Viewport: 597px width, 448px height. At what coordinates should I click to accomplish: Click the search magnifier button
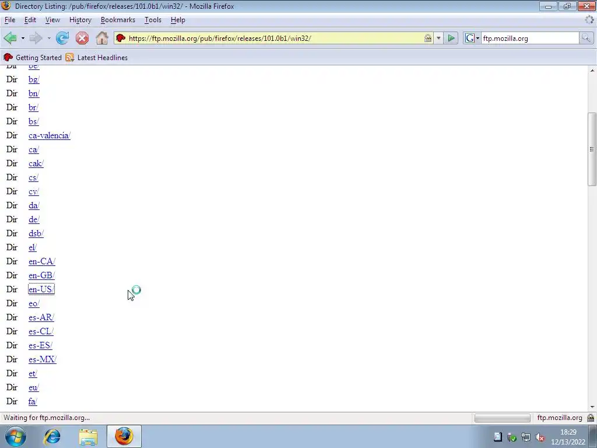pyautogui.click(x=586, y=38)
